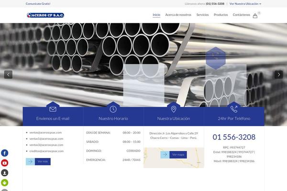This screenshot has height=191, width=287.
Task: Click the RPC: 993744727 line
Action: point(234,148)
